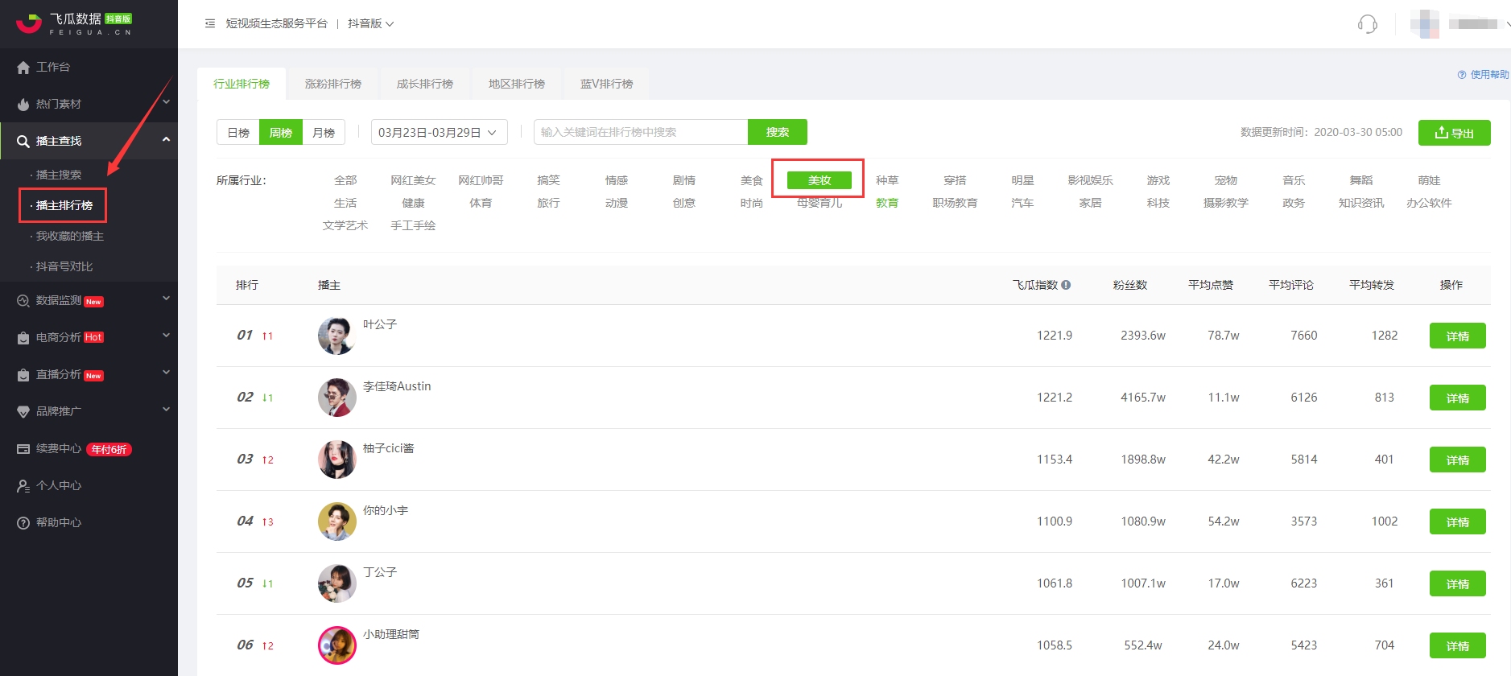This screenshot has width=1511, height=676.
Task: Click the 叶公子 name link
Action: [x=380, y=324]
